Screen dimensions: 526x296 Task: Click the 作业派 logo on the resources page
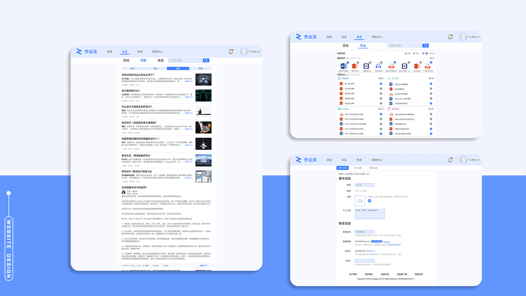pos(306,37)
